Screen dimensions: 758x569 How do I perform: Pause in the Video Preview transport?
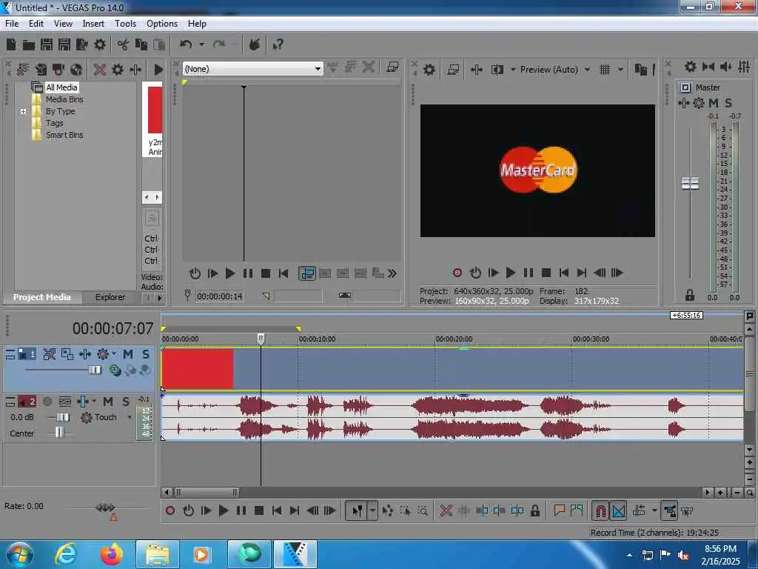coord(528,273)
